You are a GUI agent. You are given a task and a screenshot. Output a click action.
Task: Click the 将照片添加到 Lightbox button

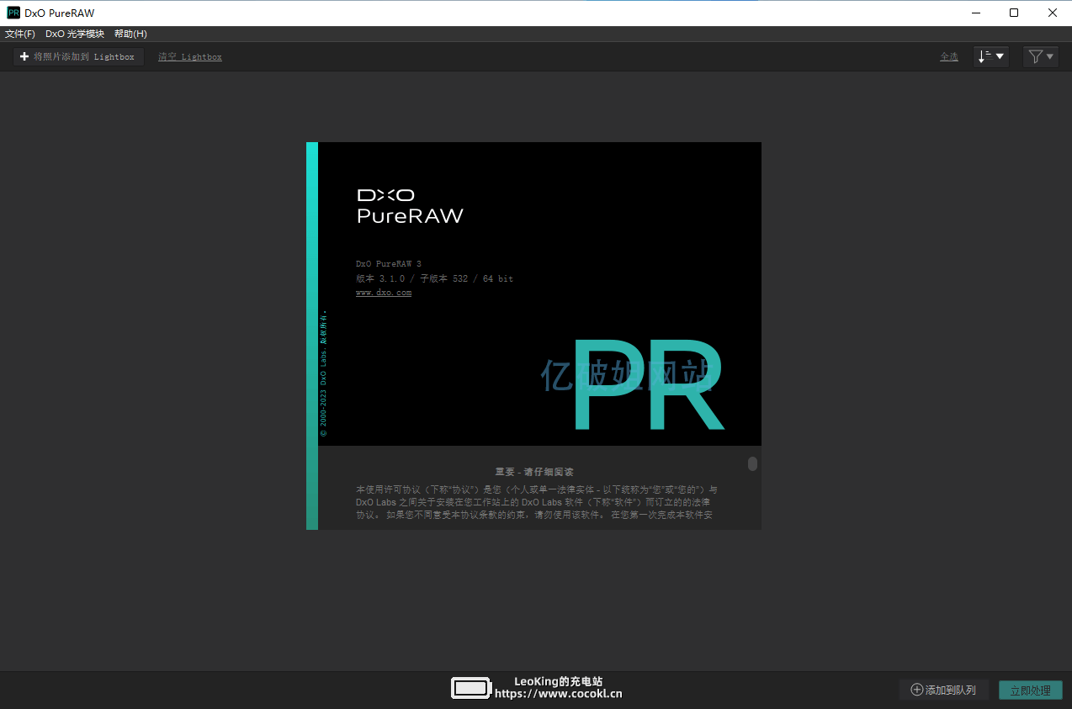tap(78, 56)
